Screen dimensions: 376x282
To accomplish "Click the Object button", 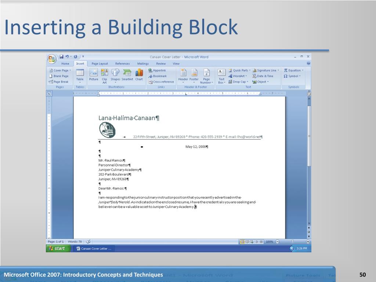I will pyautogui.click(x=260, y=82).
